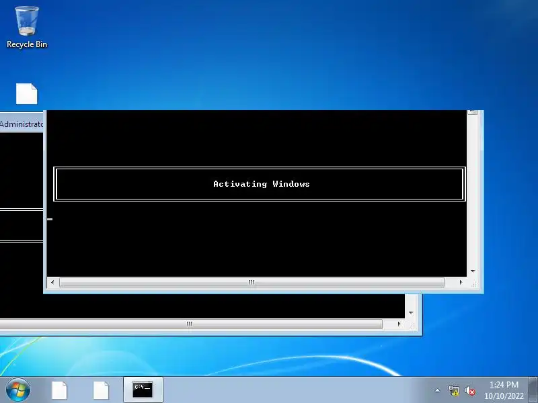
Task: Click front window horizontal scrollbar thumb
Action: [x=252, y=282]
